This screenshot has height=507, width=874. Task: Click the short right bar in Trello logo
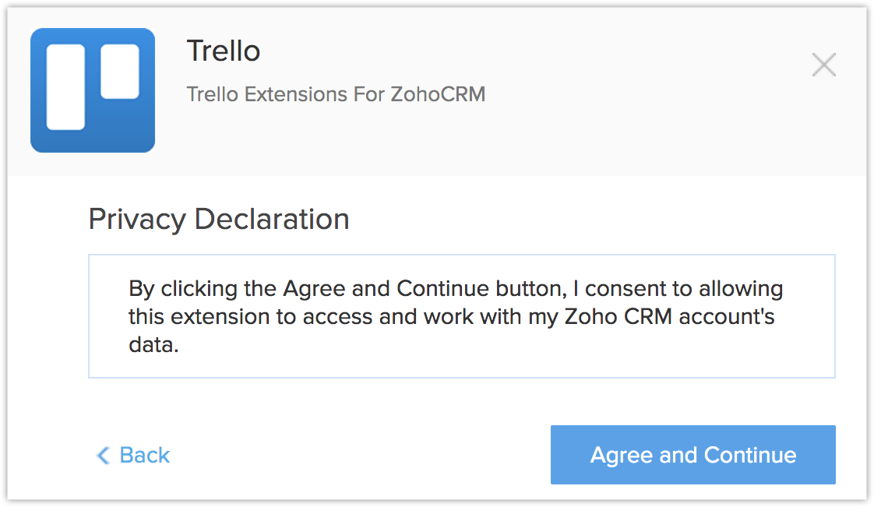120,72
